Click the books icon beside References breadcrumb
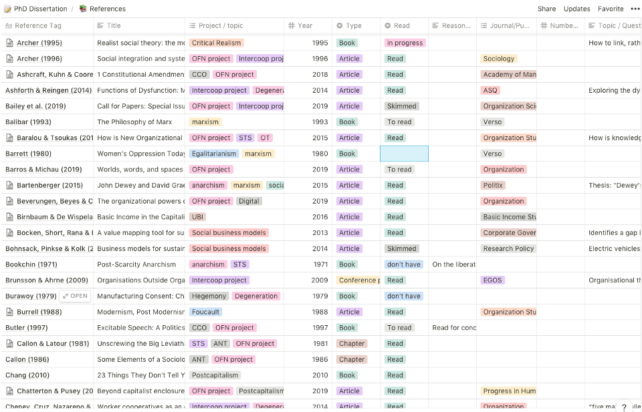The image size is (642, 412). click(83, 9)
